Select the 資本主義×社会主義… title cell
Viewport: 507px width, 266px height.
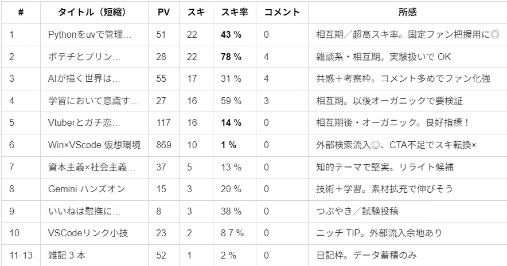pos(93,168)
